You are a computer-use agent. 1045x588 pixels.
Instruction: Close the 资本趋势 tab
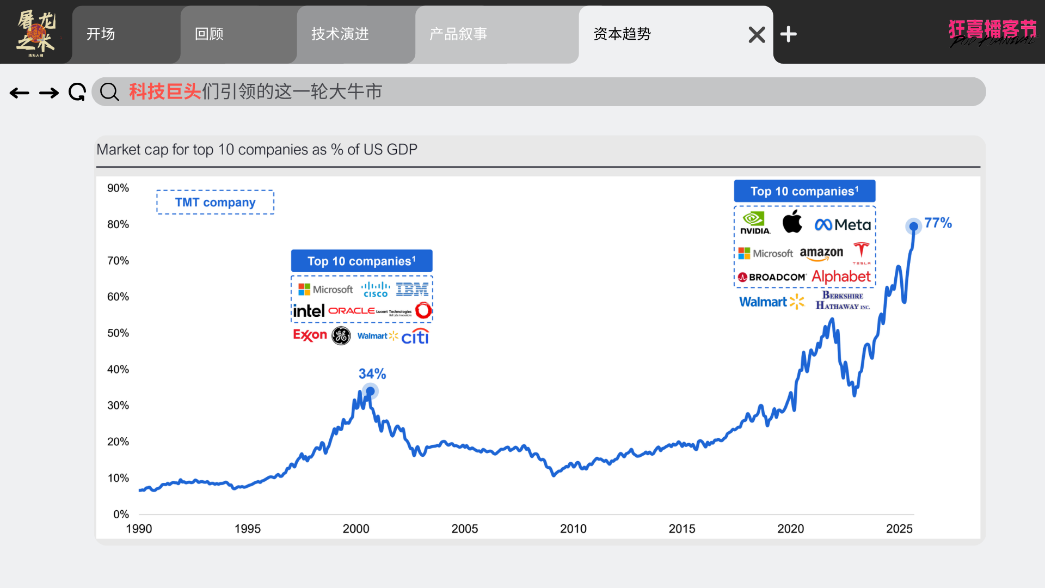757,35
